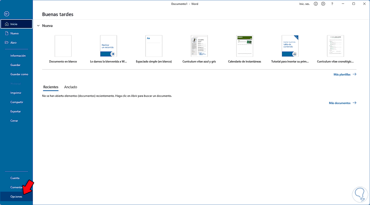Image resolution: width=370 pixels, height=205 pixels.
Task: Open the Imprimir page
Action: click(16, 93)
